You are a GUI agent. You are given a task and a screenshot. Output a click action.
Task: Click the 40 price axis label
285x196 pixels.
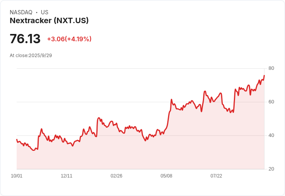pos(271,135)
